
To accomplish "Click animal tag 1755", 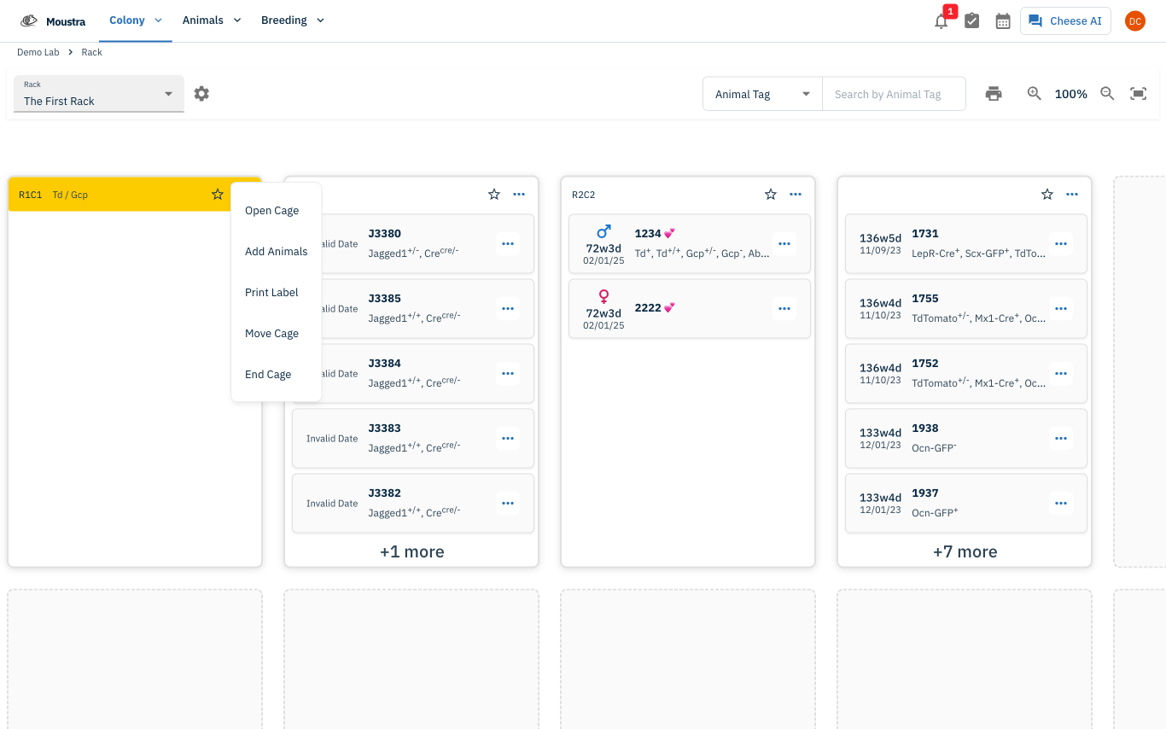I will 925,299.
